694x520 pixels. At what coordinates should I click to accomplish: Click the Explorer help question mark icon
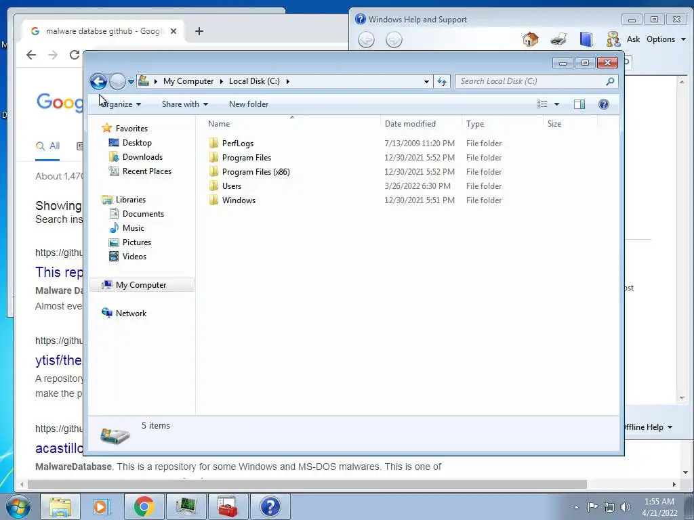(604, 104)
